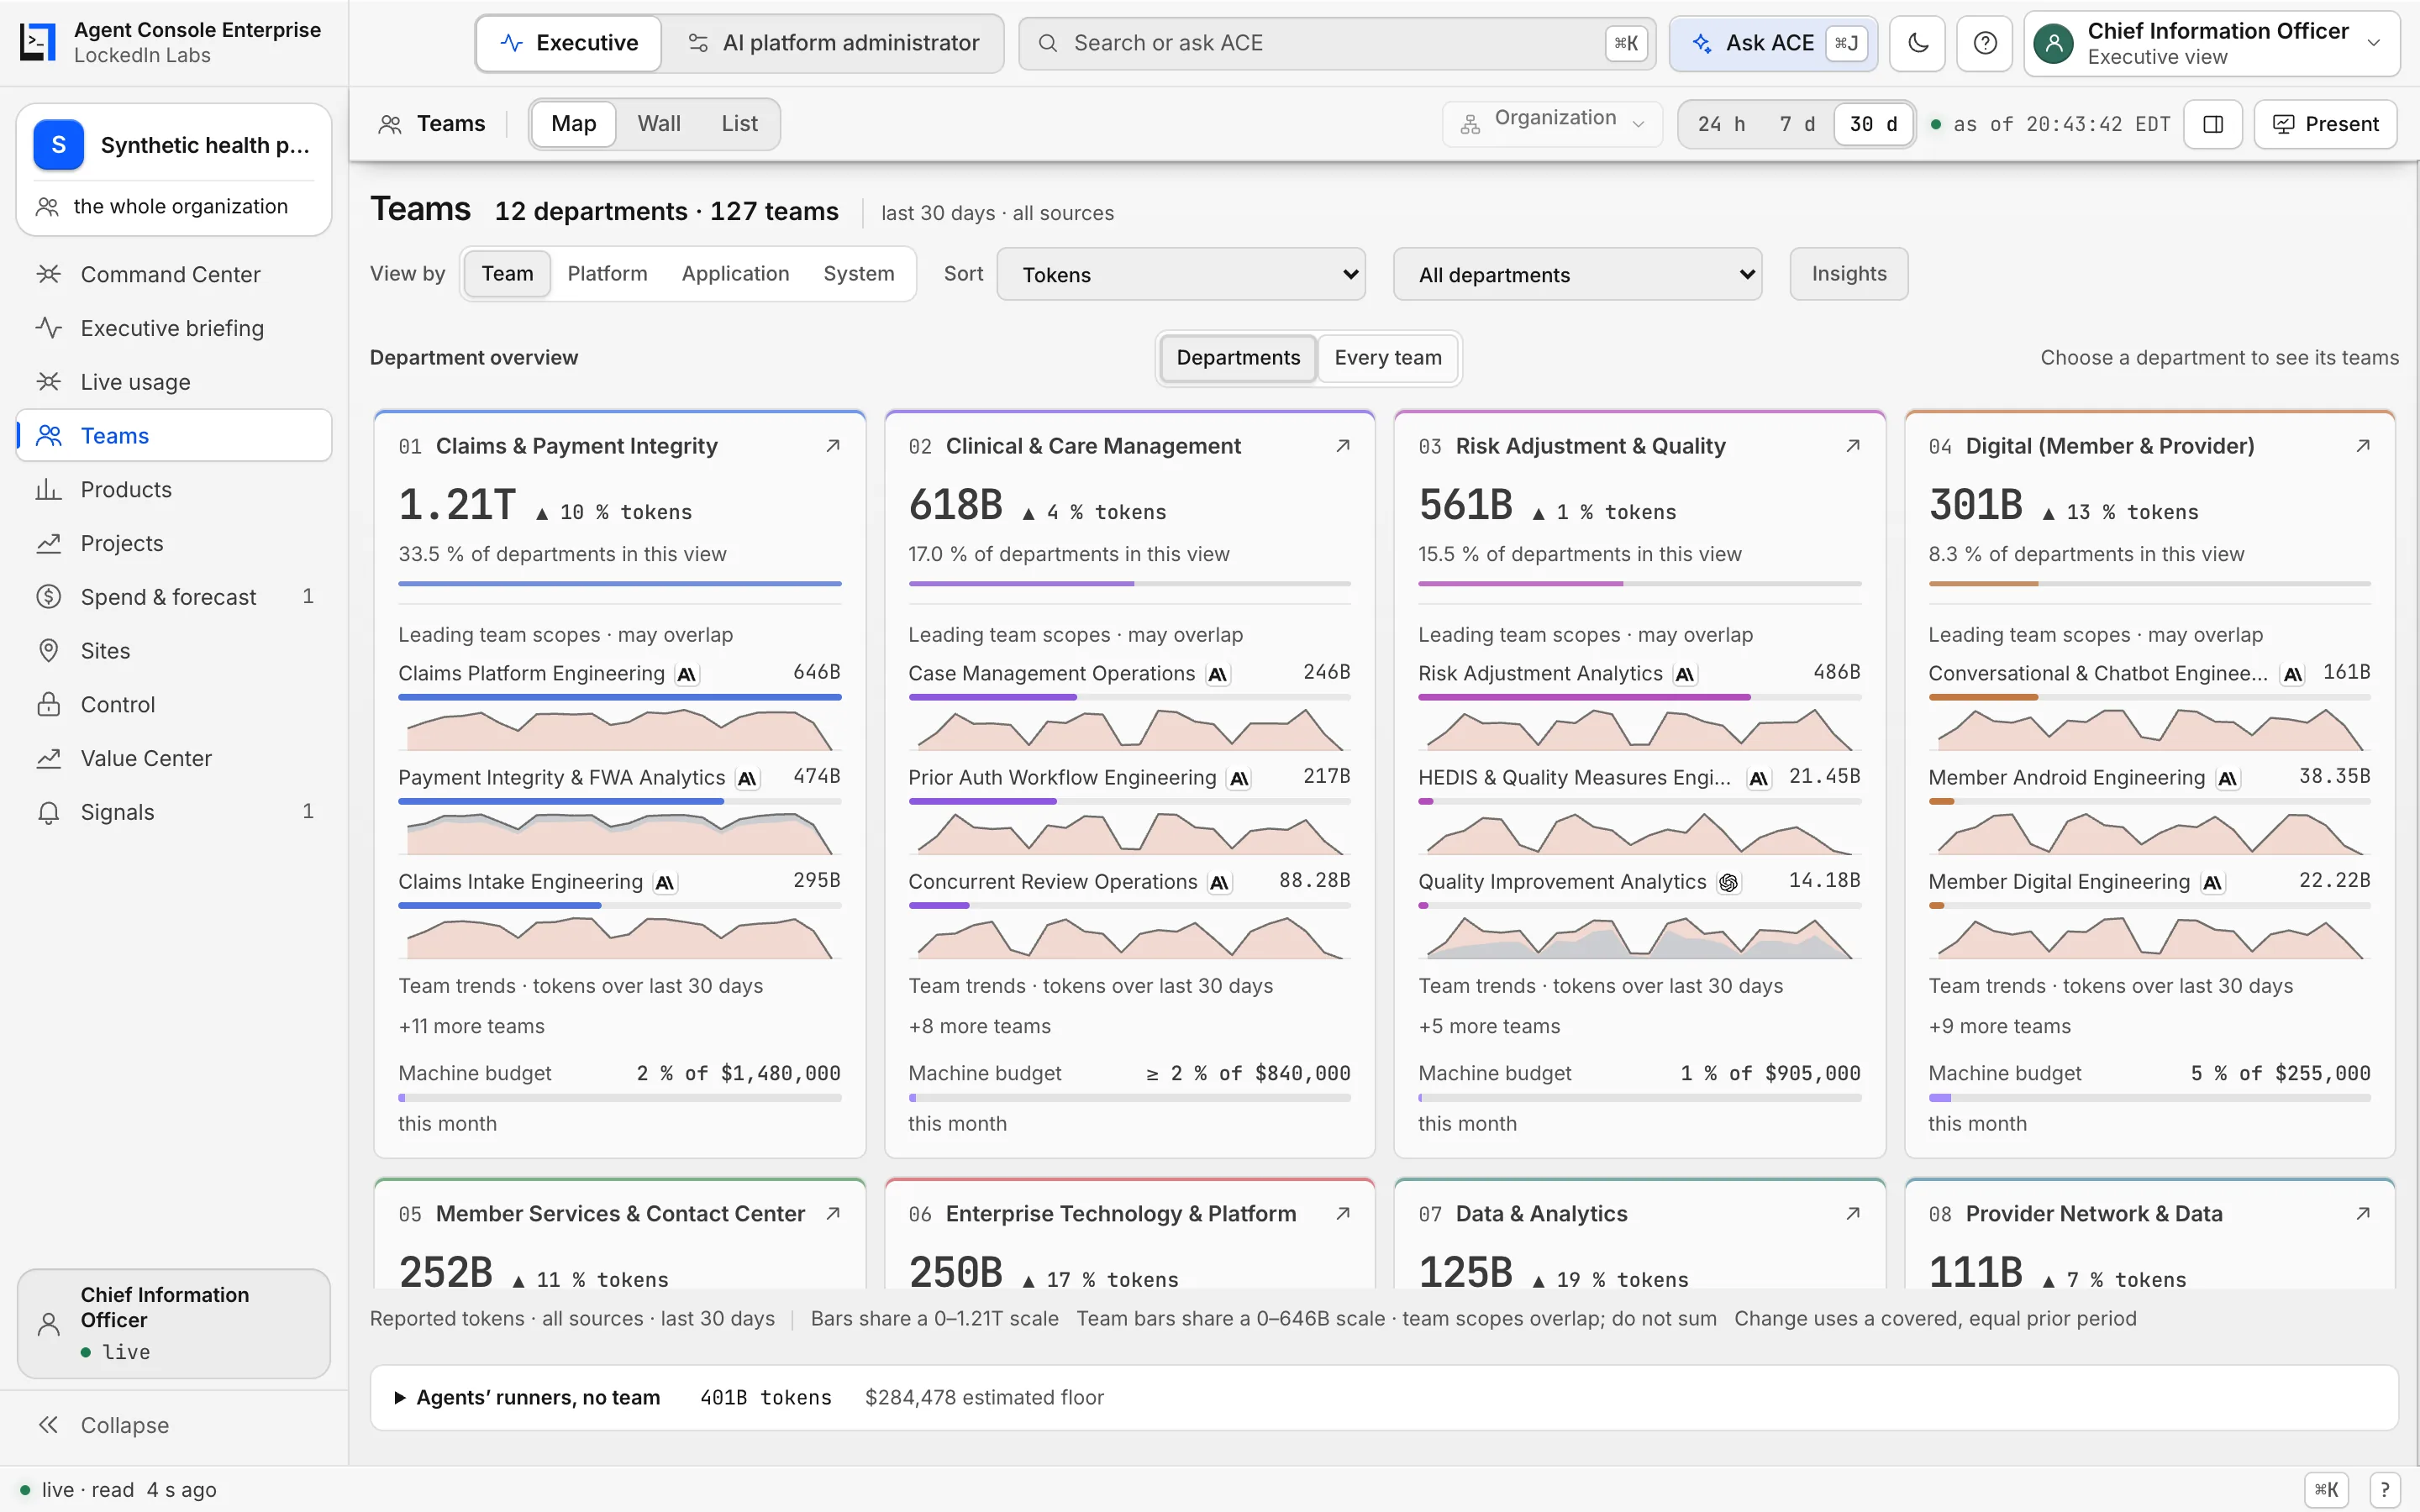Open the Organization scope dropdown
This screenshot has width=2420, height=1512.
point(1552,124)
